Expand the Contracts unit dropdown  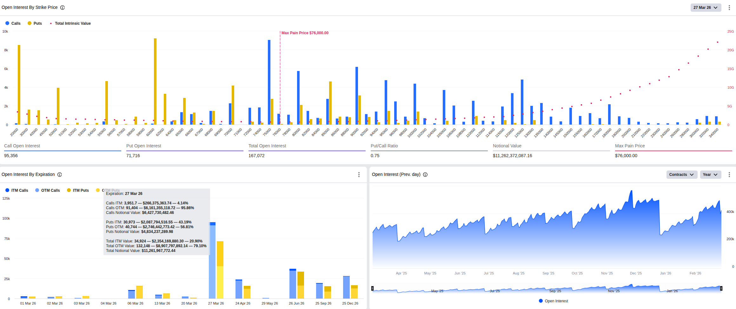[x=681, y=175]
